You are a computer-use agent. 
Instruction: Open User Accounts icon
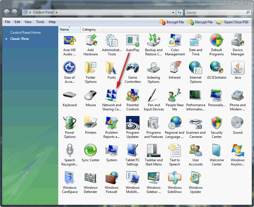196,150
